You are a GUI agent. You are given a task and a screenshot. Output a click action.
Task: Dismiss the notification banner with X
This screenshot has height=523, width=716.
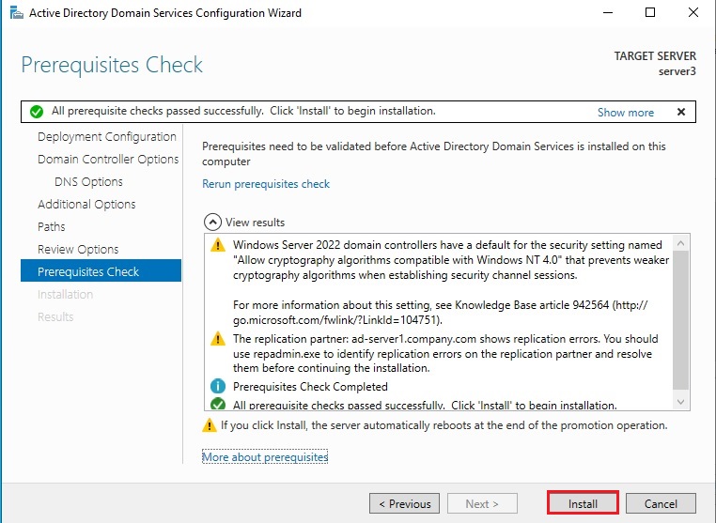click(x=681, y=112)
